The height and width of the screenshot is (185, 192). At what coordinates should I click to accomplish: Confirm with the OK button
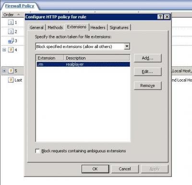pyautogui.click(x=95, y=169)
